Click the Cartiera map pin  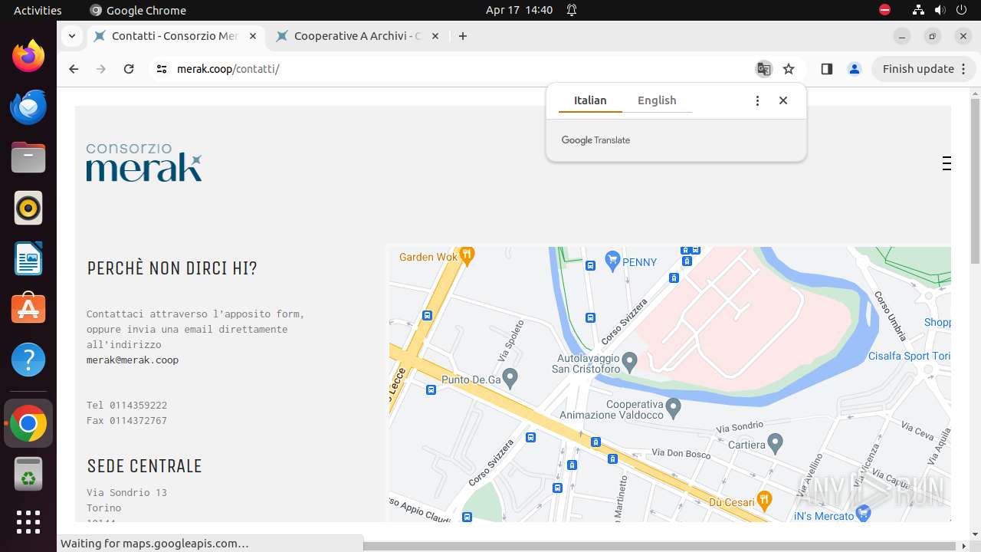click(775, 442)
